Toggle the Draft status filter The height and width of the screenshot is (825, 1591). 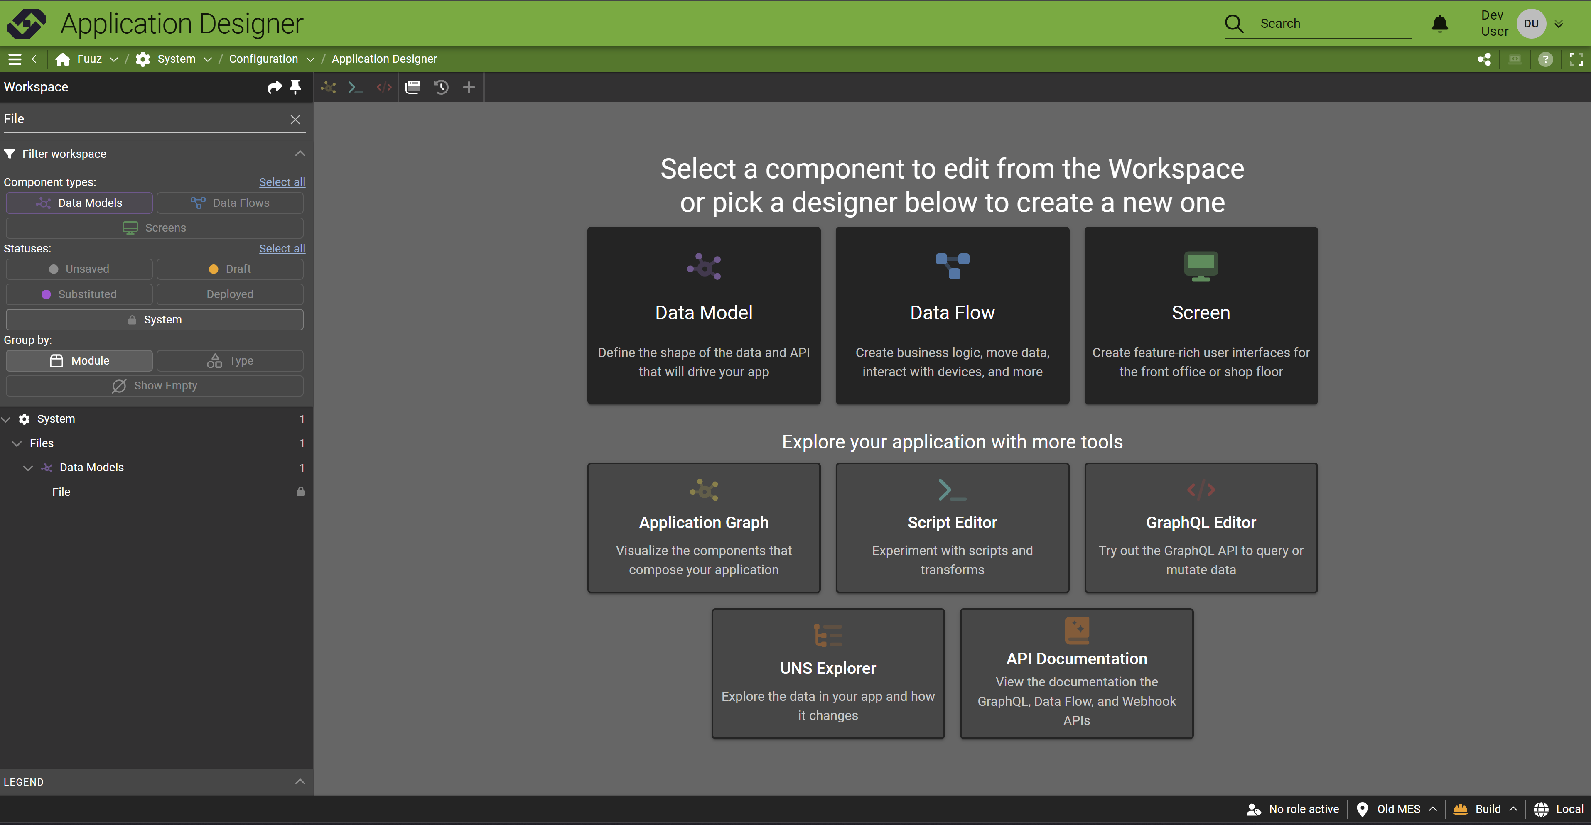pos(230,269)
